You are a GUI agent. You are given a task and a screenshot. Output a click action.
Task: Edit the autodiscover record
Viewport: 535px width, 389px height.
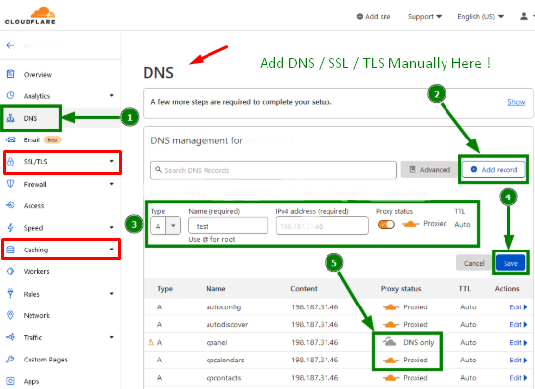pos(518,324)
